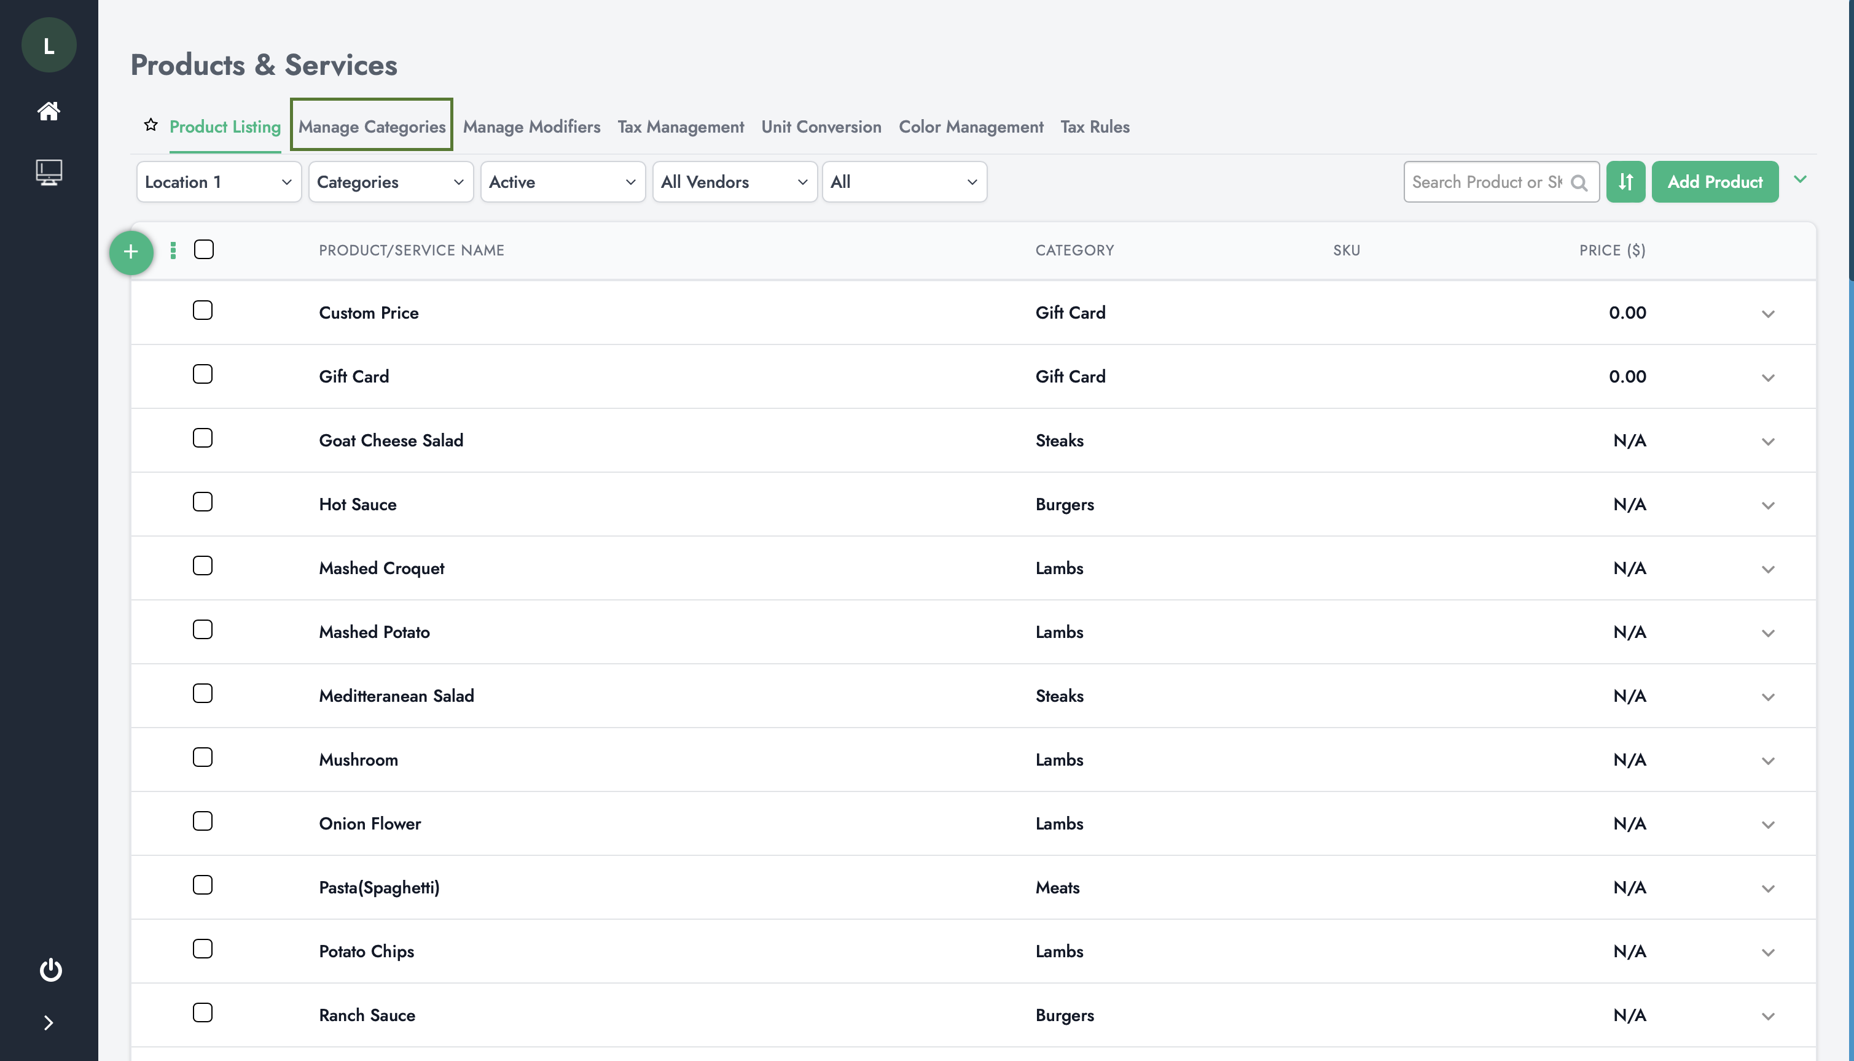Open the Location 1 dropdown
The image size is (1854, 1061).
point(219,182)
